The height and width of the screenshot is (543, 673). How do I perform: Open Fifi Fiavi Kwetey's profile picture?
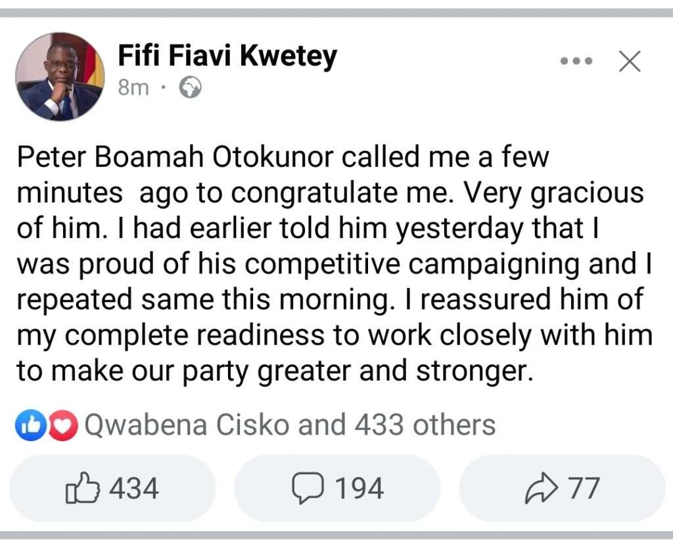(60, 77)
